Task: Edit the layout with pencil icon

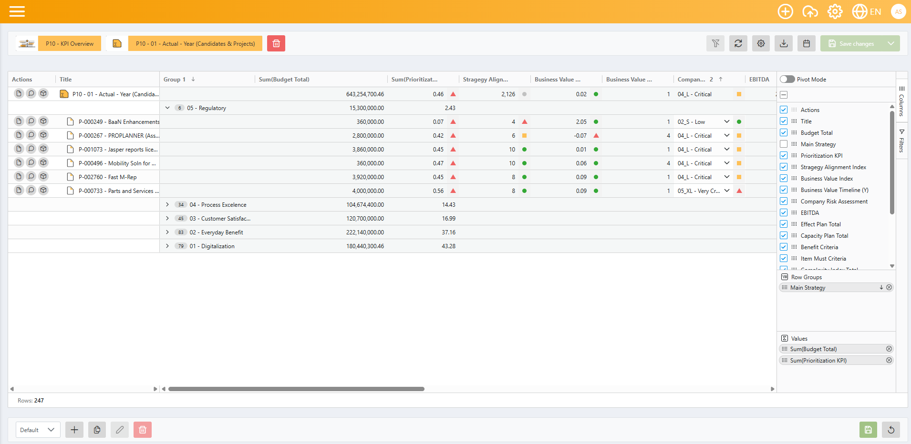Action: pyautogui.click(x=120, y=430)
